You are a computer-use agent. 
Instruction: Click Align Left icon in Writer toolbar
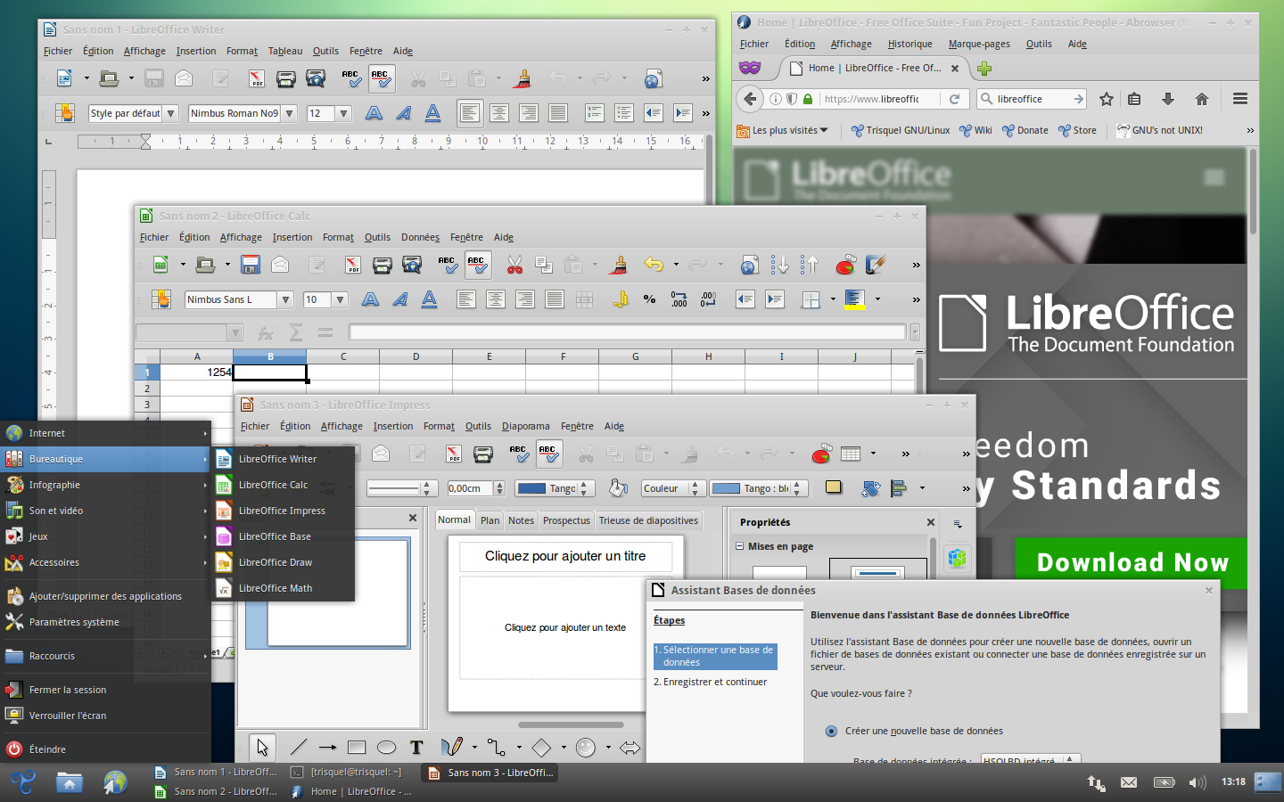470,113
